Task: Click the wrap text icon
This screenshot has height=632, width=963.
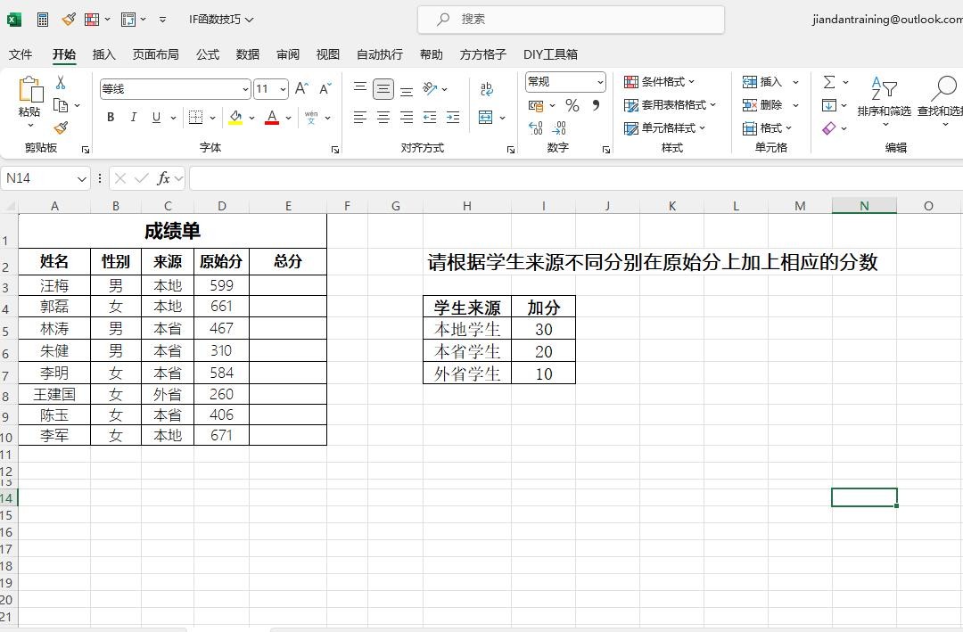Action: tap(487, 88)
